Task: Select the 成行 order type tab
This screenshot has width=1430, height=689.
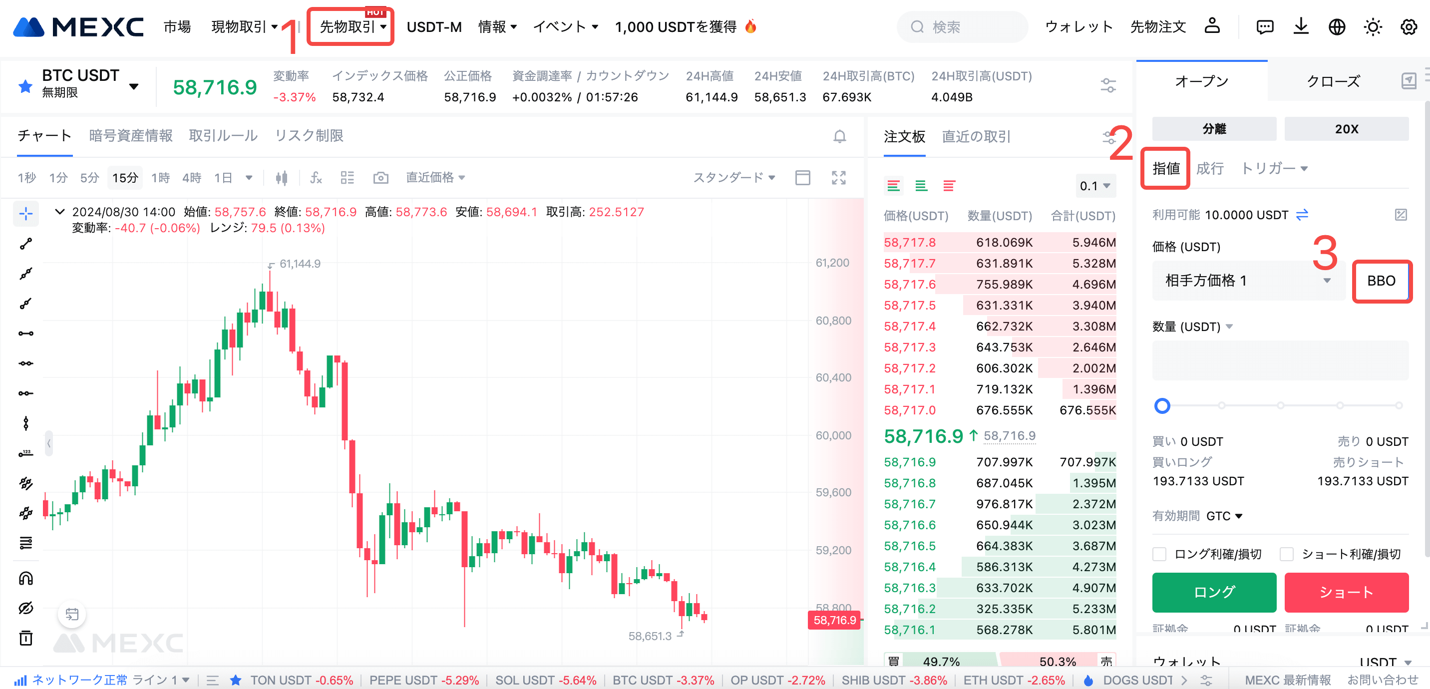Action: pos(1210,168)
